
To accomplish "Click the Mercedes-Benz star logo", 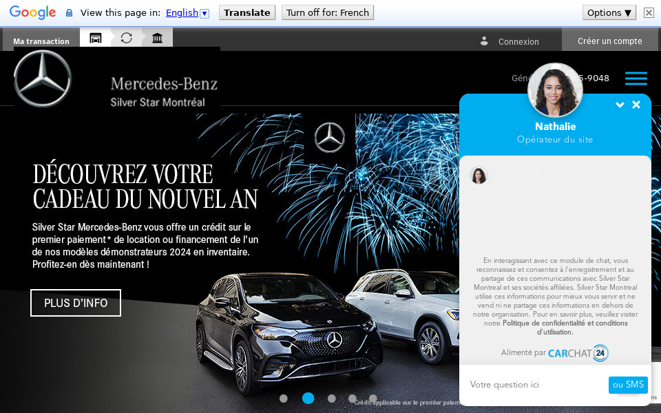I will pyautogui.click(x=42, y=78).
